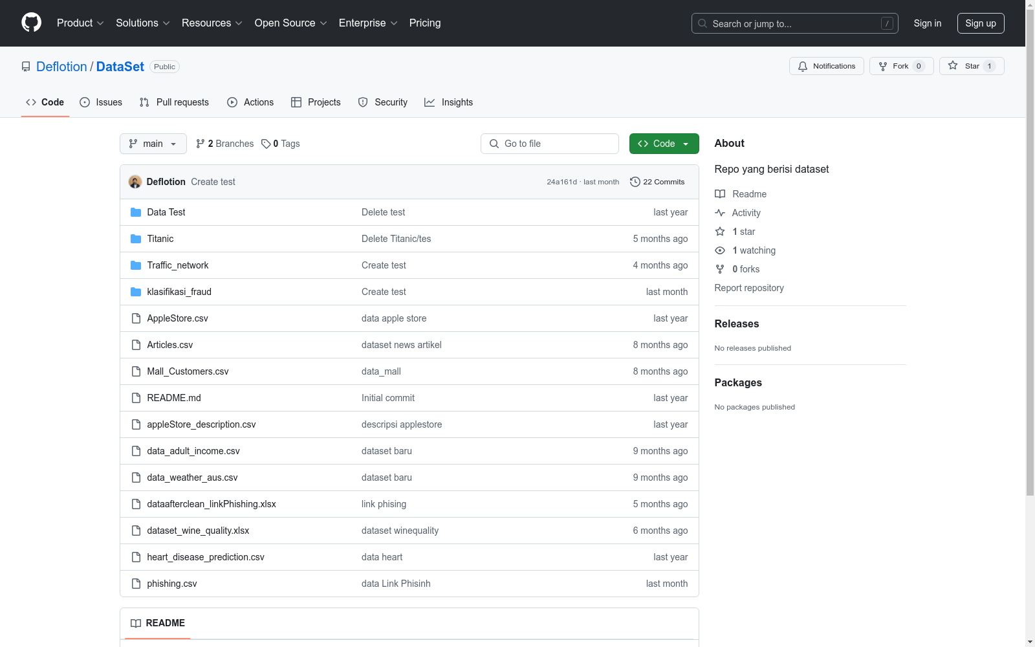Open the Pull requests tab

click(x=174, y=102)
